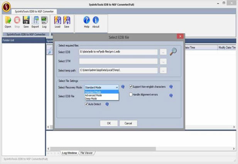Click the About info icon
238x164 pixels.
[x=96, y=20]
